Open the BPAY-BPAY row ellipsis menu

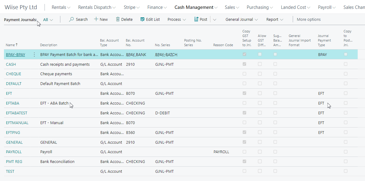click(x=34, y=54)
